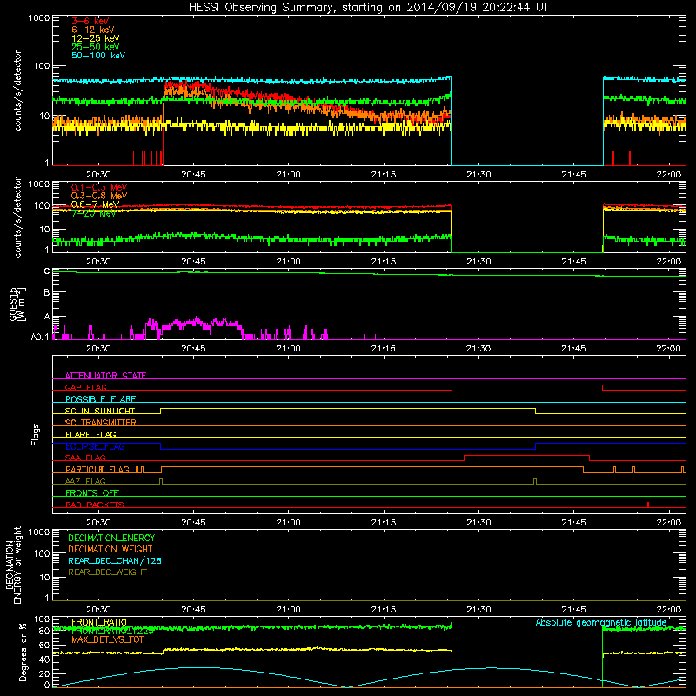Pick the BAD_PACKETS flag label
The width and height of the screenshot is (696, 696).
[95, 505]
